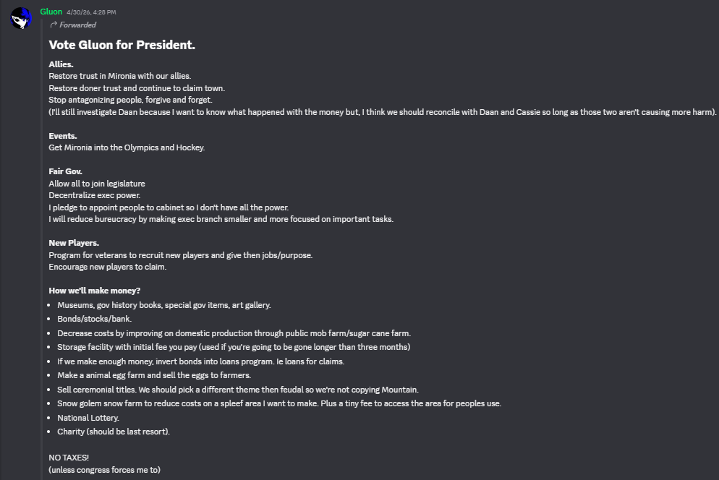The image size is (719, 480).
Task: Click the message timestamp 4/30/26, 4:28 PM
Action: (91, 12)
